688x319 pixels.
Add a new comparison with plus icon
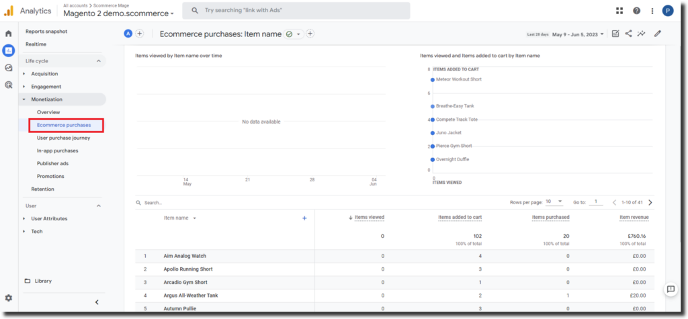(140, 34)
